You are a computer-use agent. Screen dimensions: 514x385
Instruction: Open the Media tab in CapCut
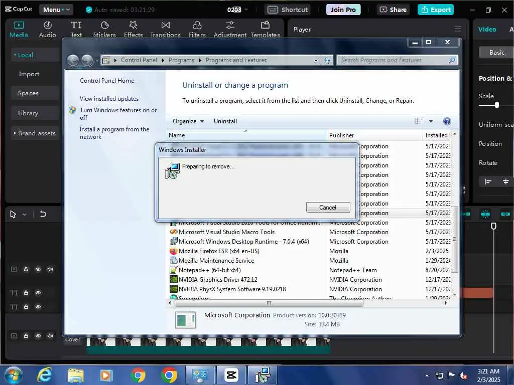(19, 30)
